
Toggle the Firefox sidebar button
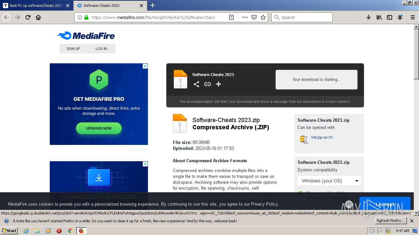(390, 17)
